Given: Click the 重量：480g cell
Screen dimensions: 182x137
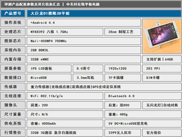Looking at the screenshot, I should pos(143,114).
